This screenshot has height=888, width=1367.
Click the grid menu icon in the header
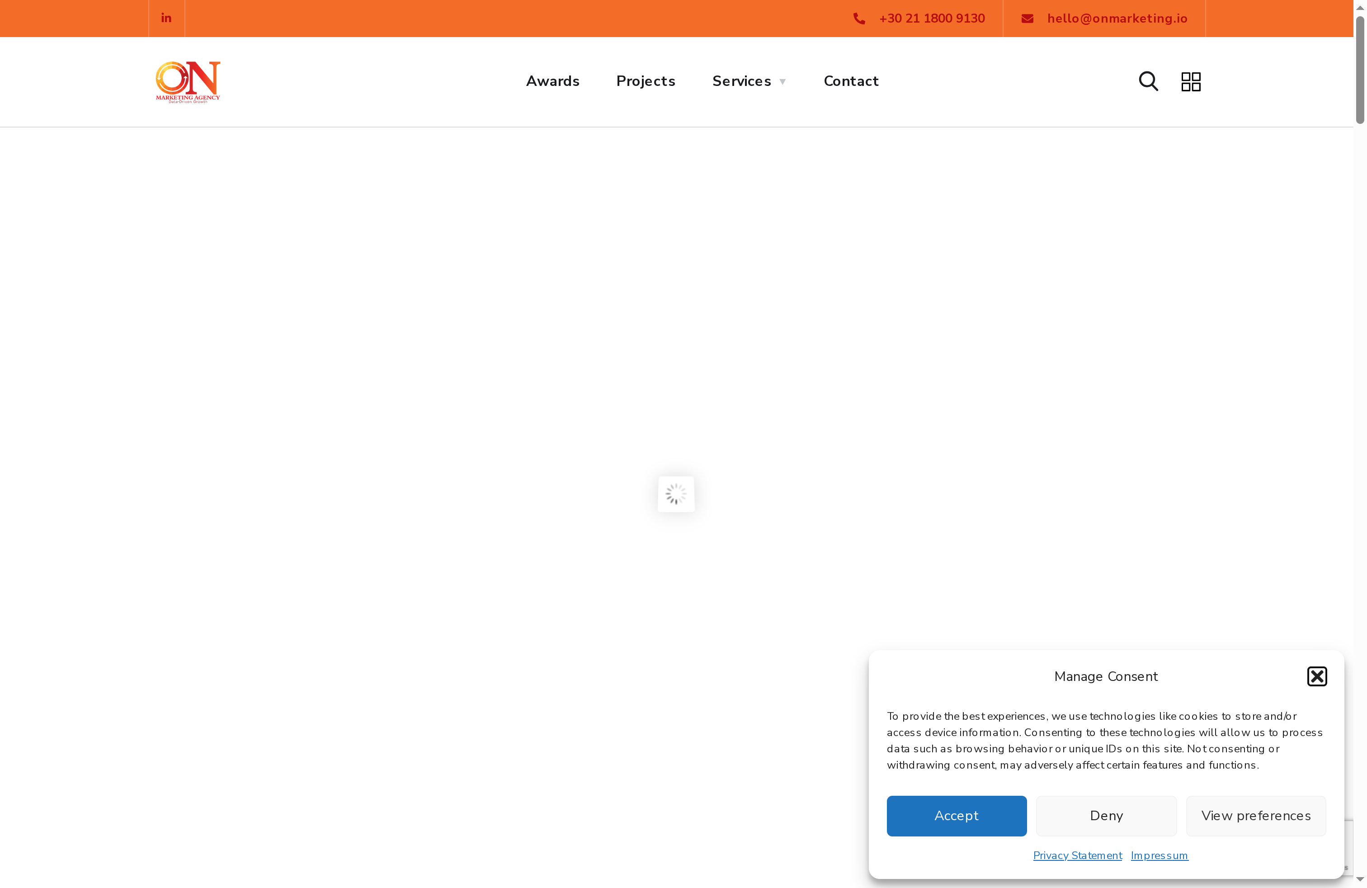pos(1190,81)
